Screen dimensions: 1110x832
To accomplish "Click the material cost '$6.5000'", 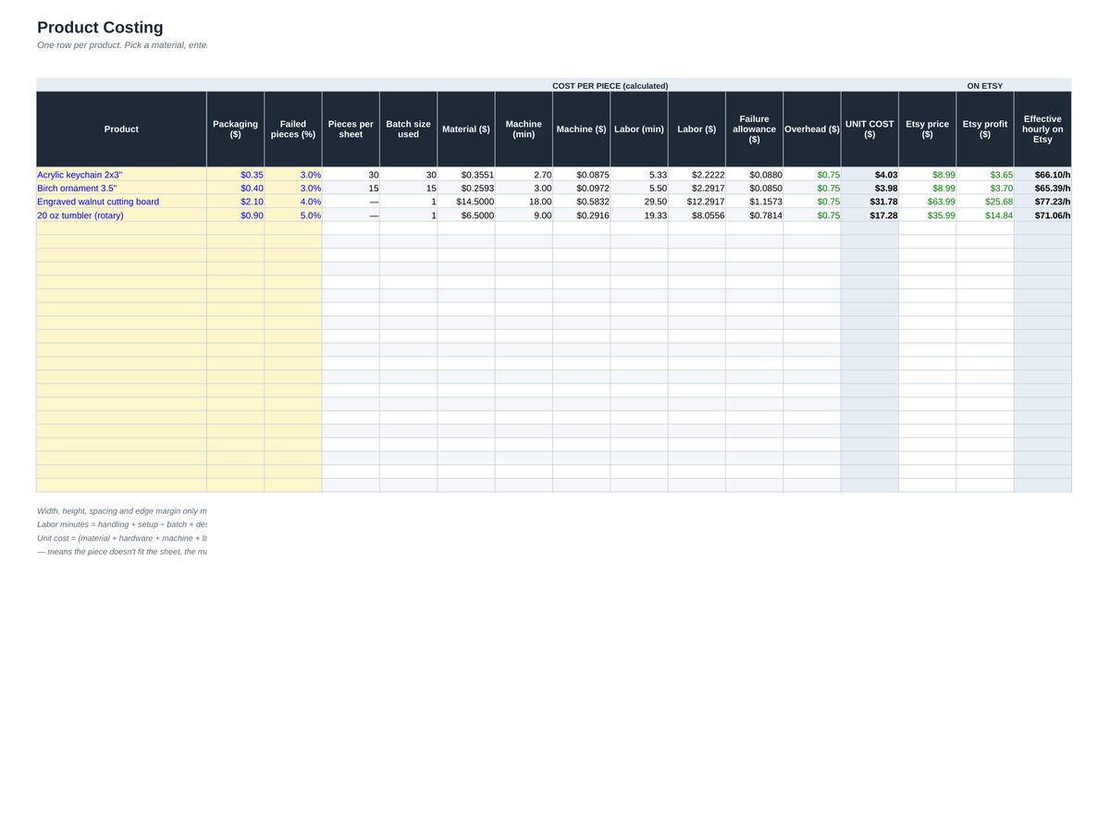I will pyautogui.click(x=466, y=215).
